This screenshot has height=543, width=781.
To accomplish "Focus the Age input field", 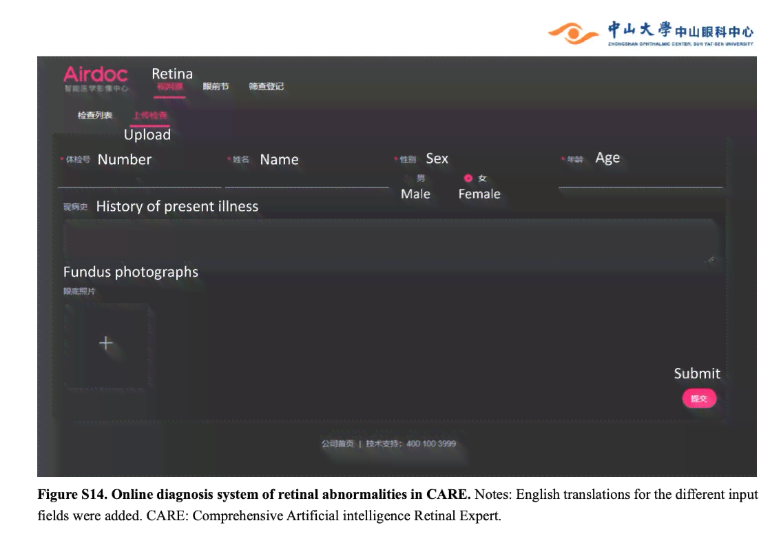I will point(641,178).
